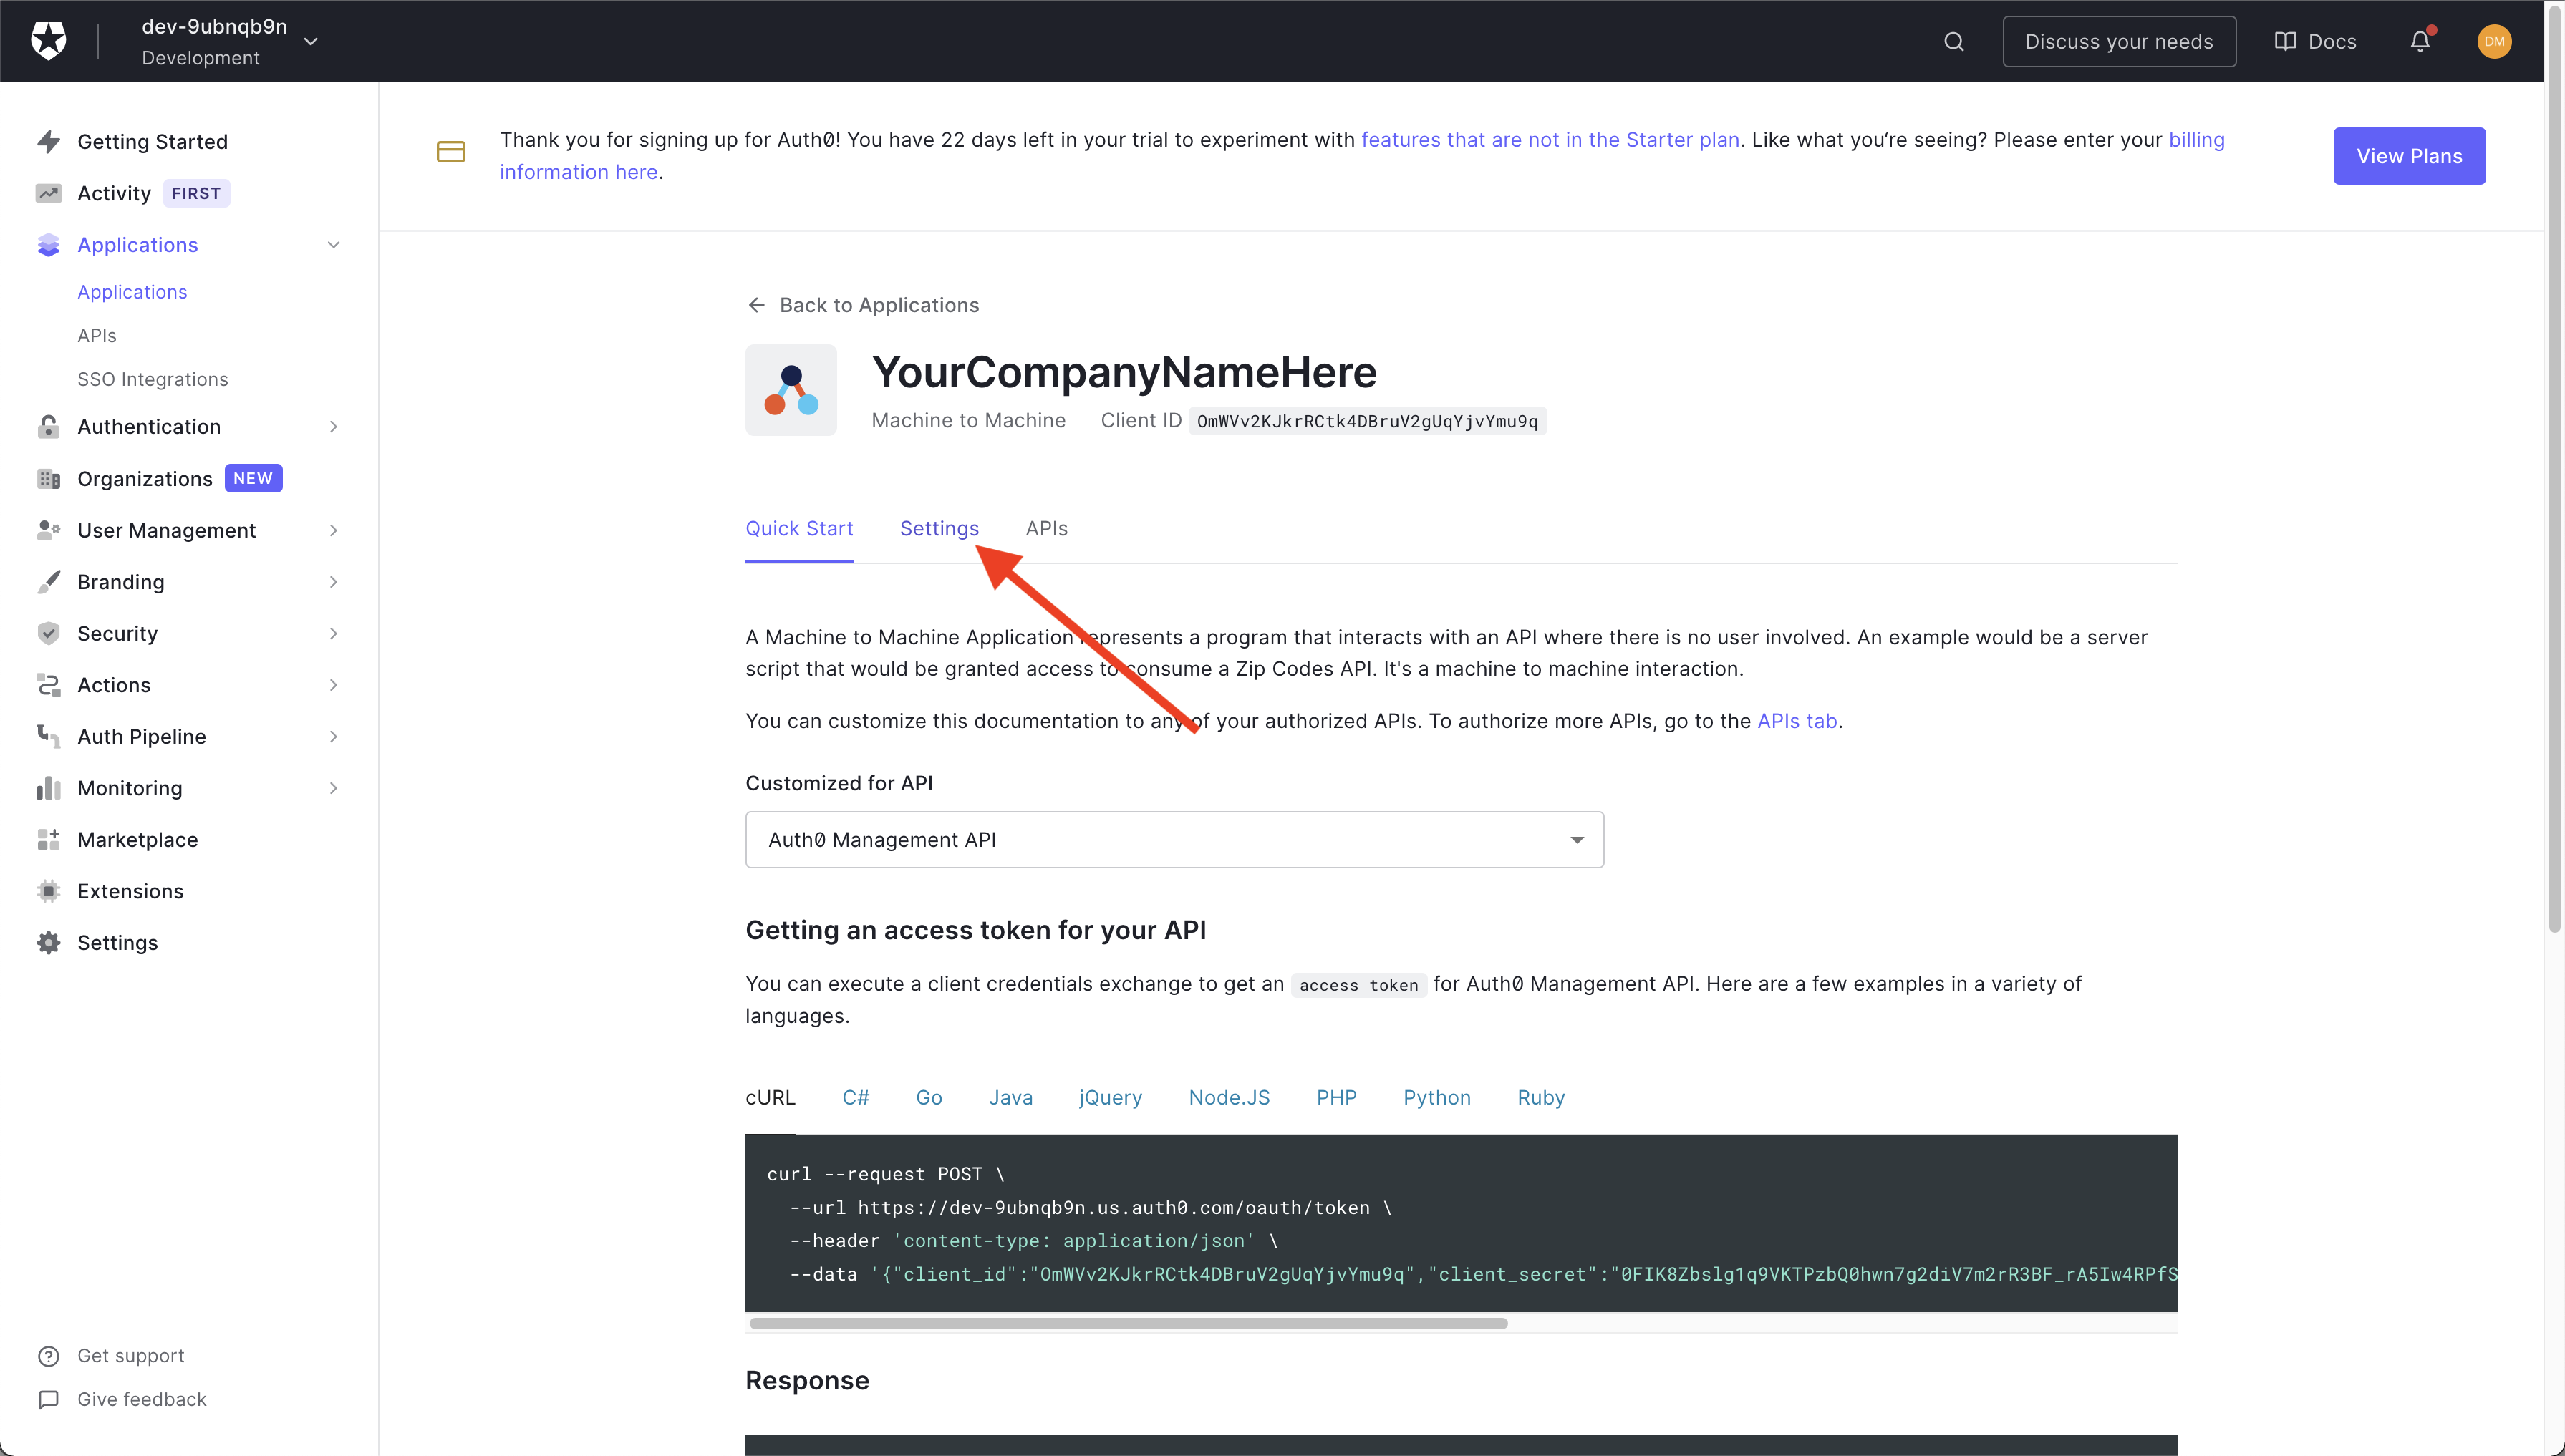Click the DM user avatar
Viewport: 2565px width, 1456px height.
pyautogui.click(x=2493, y=41)
